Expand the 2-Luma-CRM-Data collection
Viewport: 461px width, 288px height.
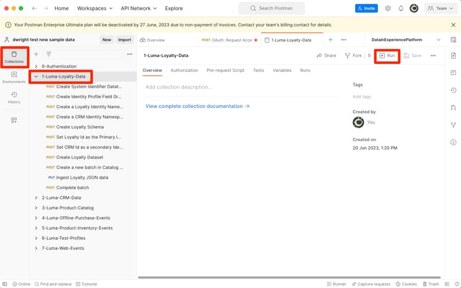[x=36, y=198]
